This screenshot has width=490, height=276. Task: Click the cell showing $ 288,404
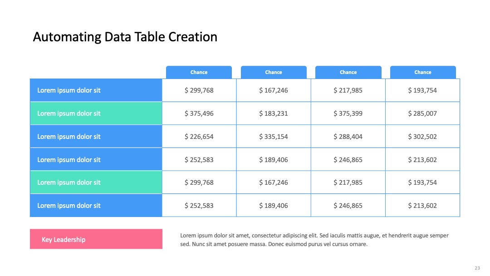(348, 137)
